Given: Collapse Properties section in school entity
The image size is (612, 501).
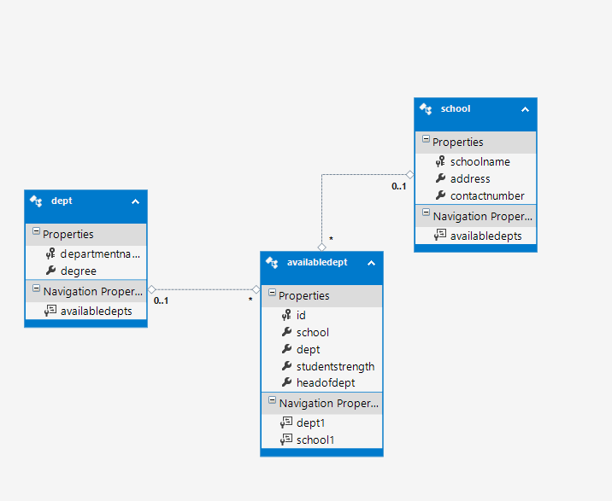Looking at the screenshot, I should coord(426,139).
